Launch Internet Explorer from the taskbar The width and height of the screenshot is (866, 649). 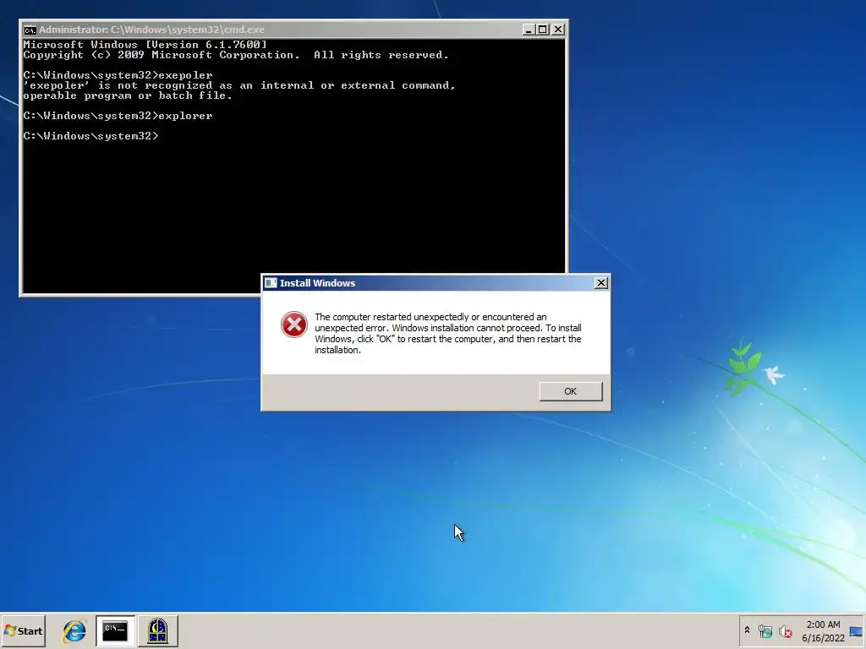point(74,630)
